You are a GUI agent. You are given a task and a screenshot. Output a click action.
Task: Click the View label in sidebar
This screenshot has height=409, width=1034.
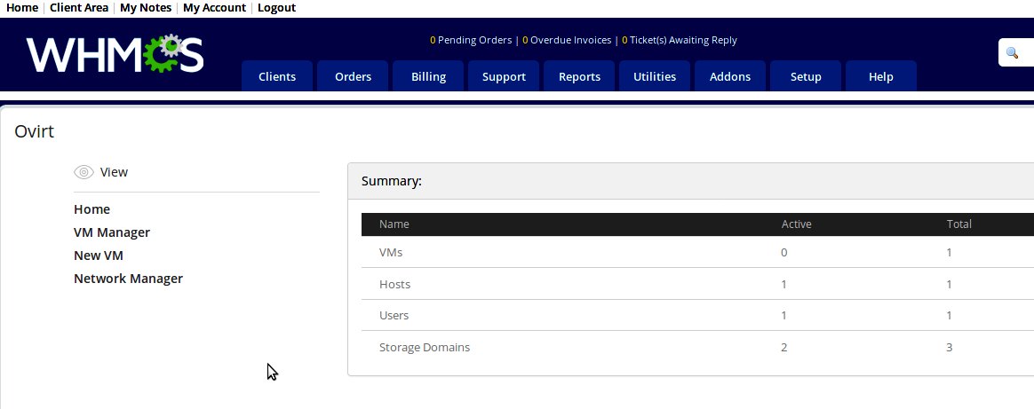[x=114, y=172]
